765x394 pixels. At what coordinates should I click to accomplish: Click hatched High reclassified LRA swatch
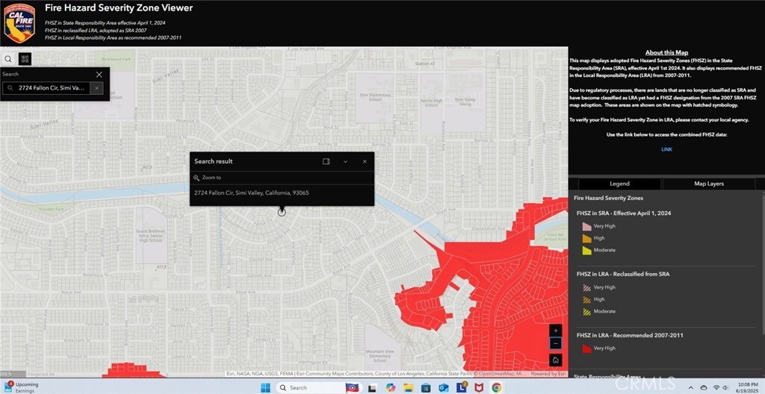pyautogui.click(x=587, y=299)
